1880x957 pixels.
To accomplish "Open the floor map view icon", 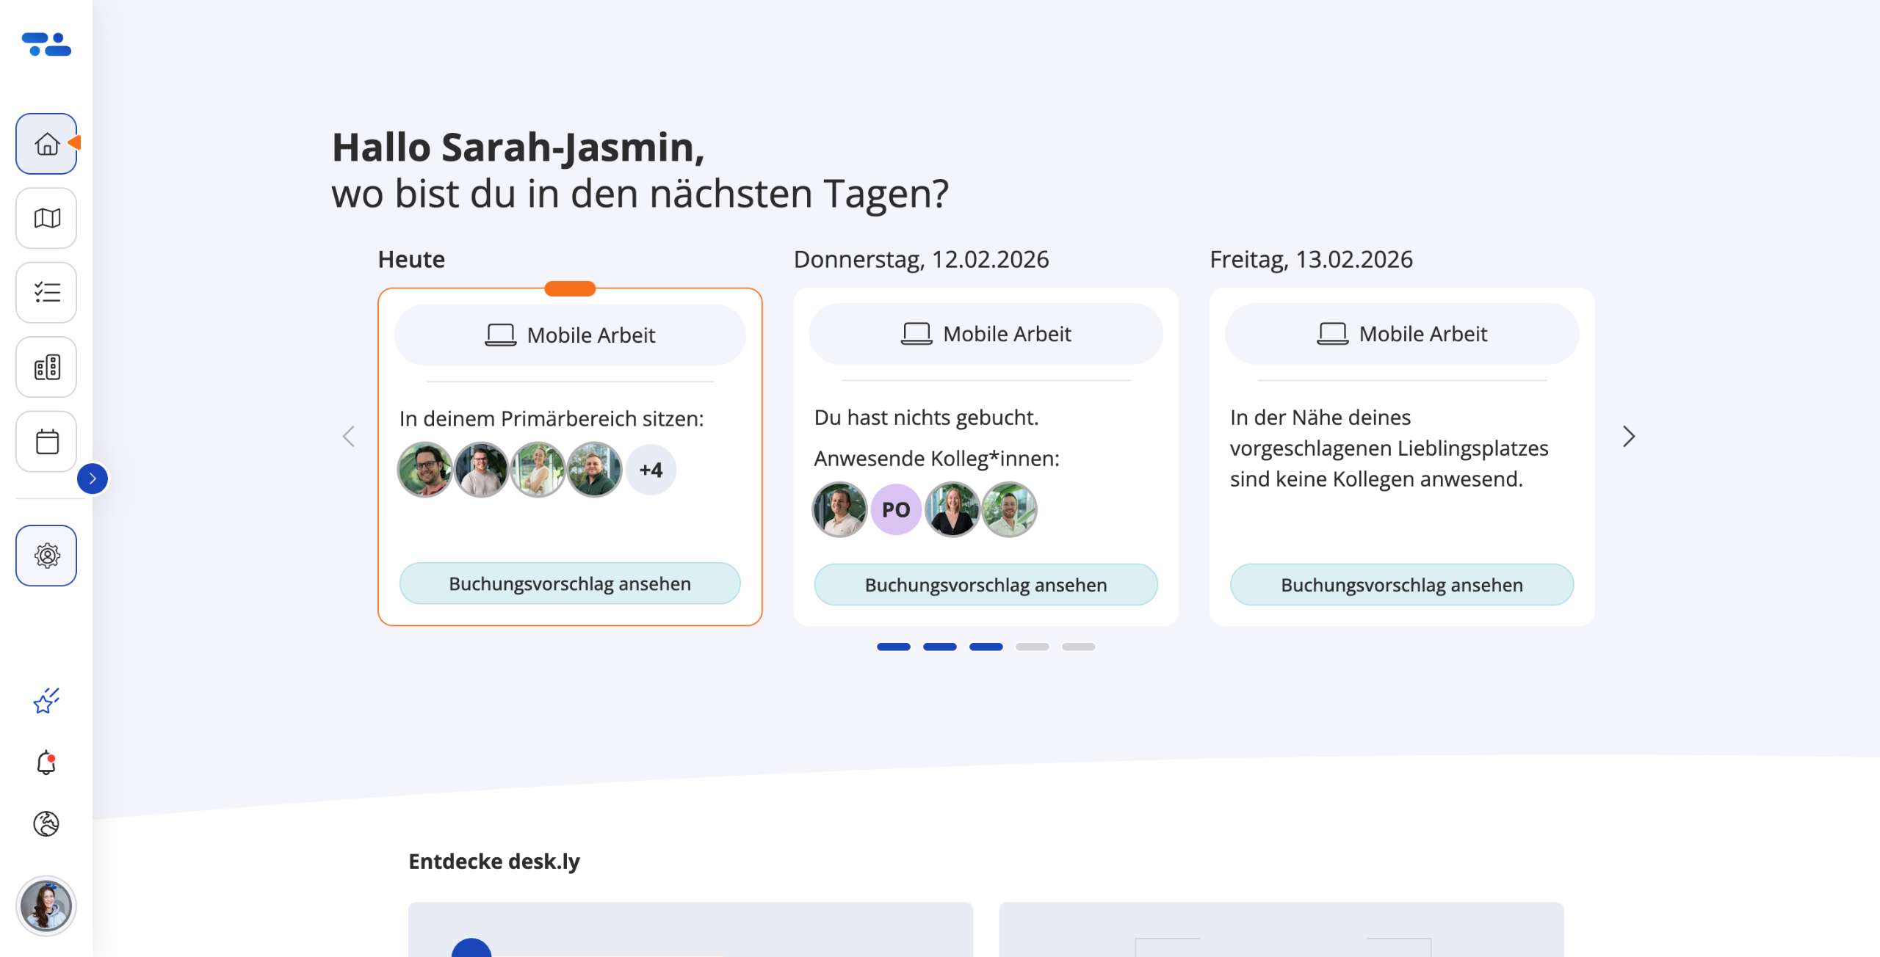I will tap(46, 218).
